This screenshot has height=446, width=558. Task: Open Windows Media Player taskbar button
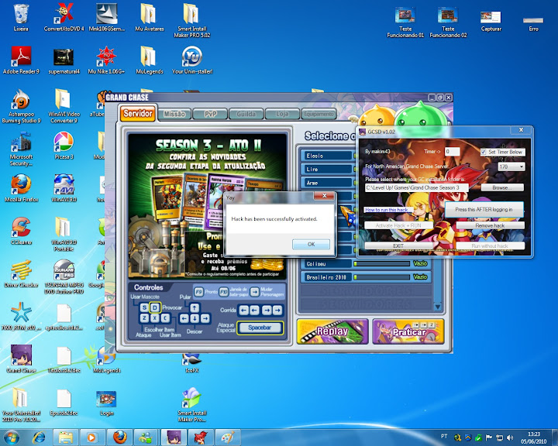click(x=91, y=437)
